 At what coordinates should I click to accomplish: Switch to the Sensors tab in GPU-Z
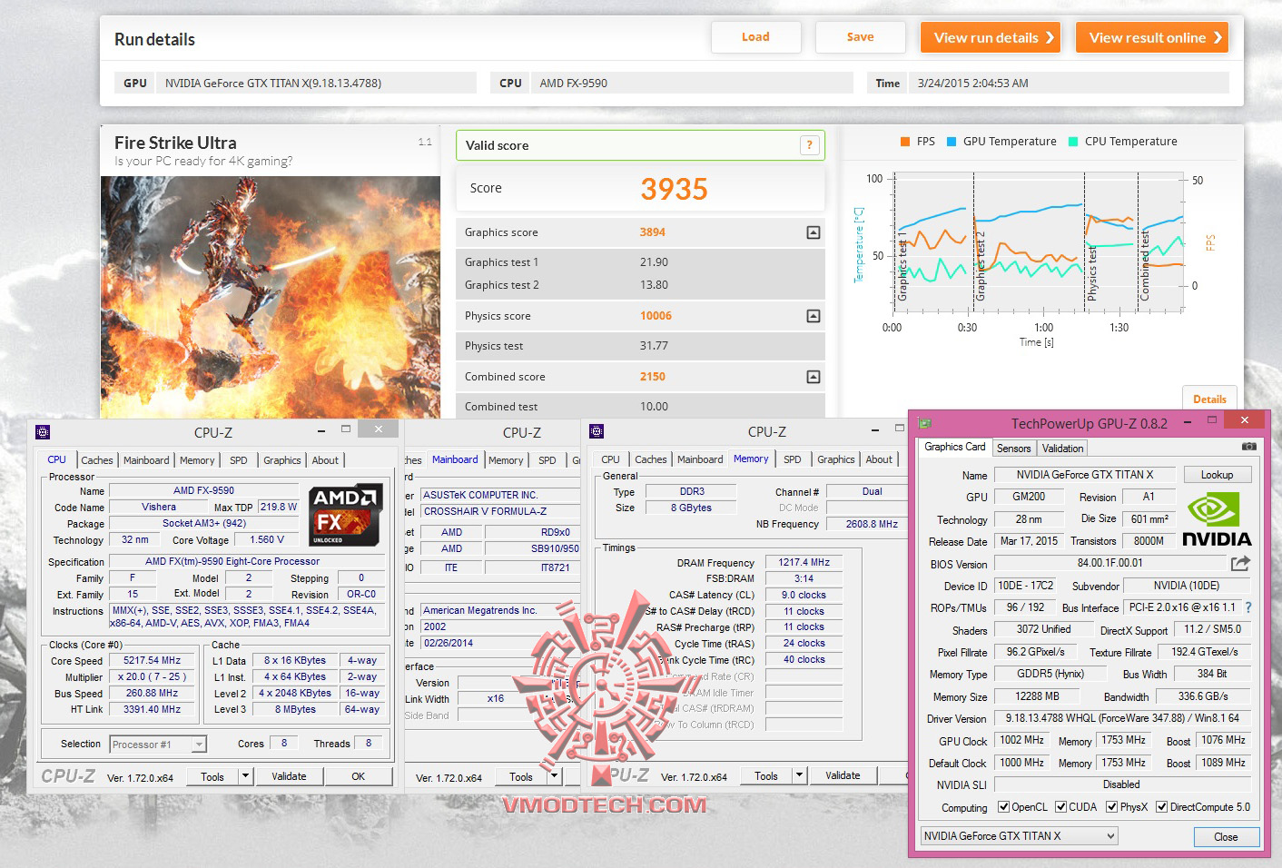coord(1013,449)
